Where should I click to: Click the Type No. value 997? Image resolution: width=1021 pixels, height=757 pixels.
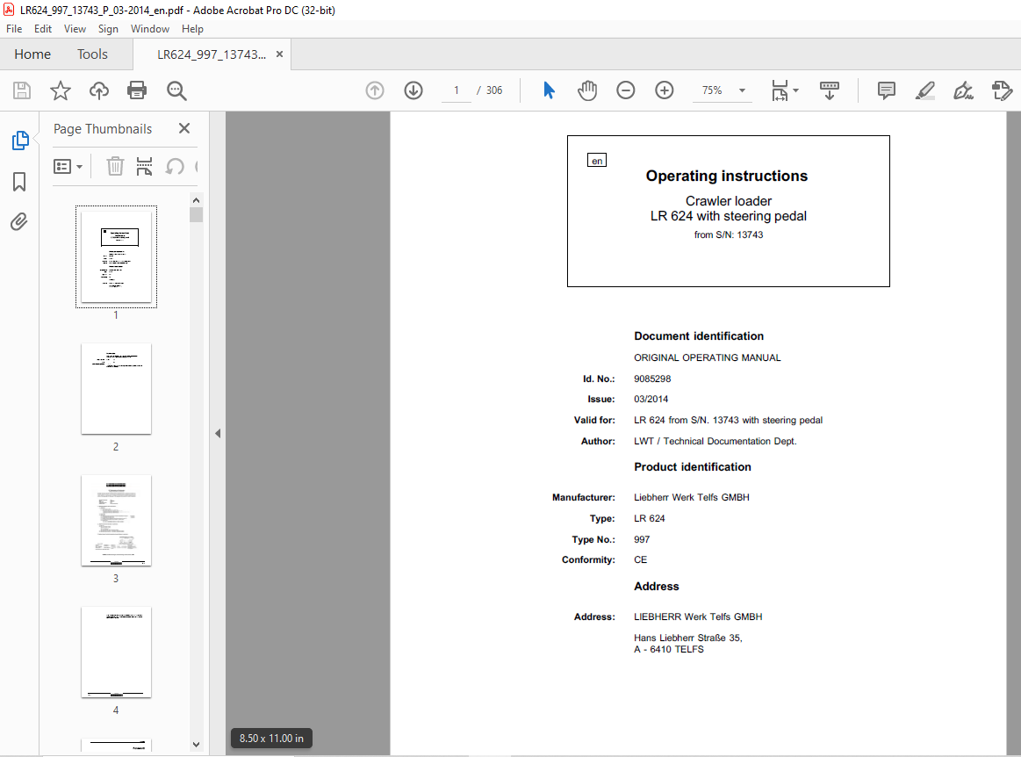(x=642, y=539)
